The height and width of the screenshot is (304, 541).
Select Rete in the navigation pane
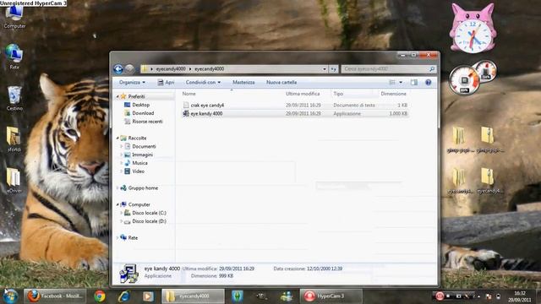(x=133, y=238)
